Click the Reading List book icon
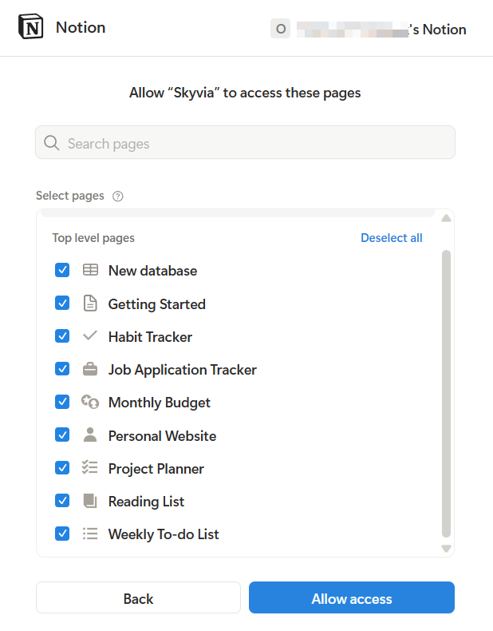The image size is (493, 631). coord(90,501)
